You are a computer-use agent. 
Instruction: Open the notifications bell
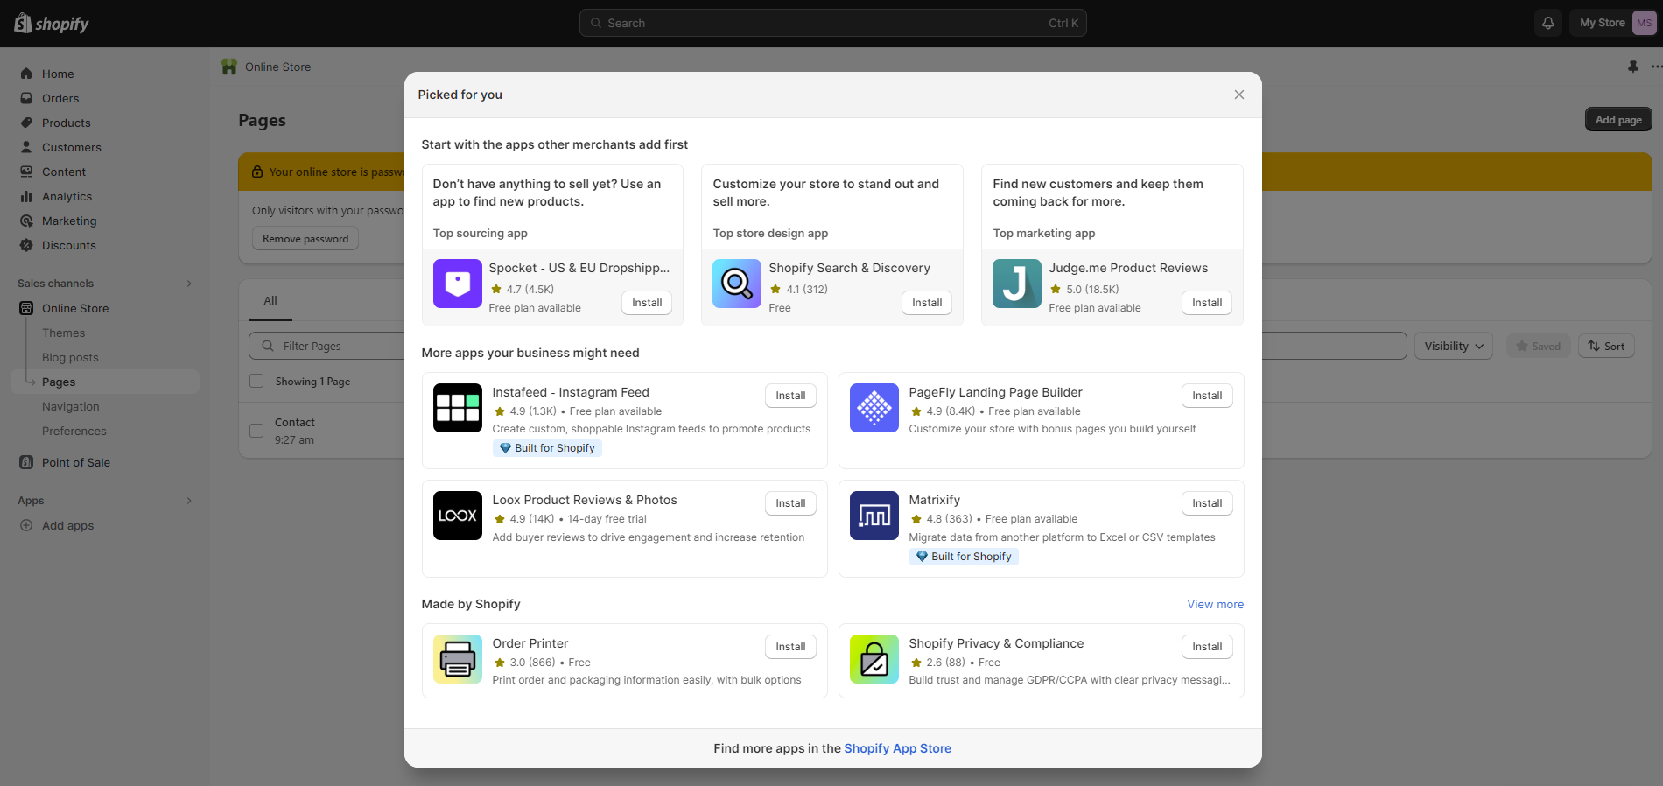[1548, 23]
